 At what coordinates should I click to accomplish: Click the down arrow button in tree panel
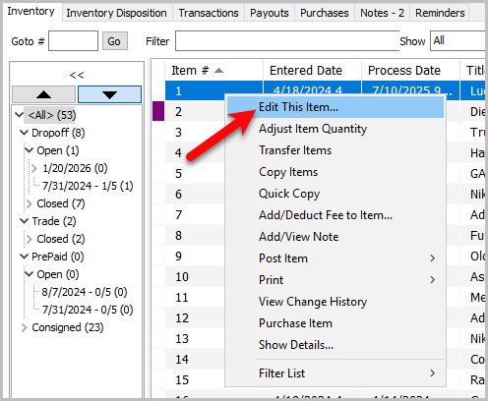(x=109, y=94)
